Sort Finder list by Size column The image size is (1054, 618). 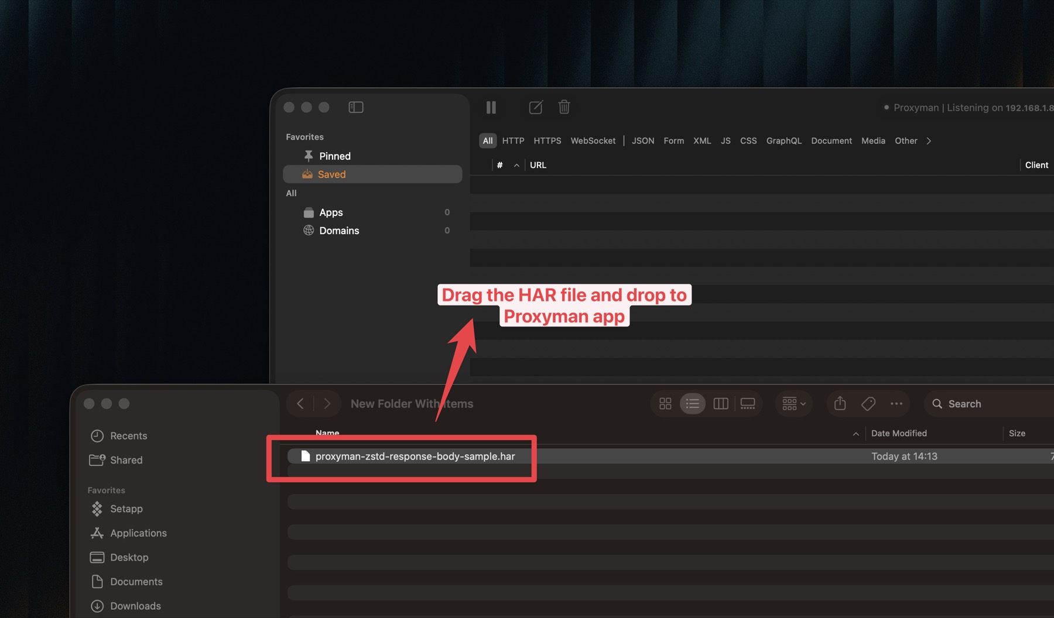pyautogui.click(x=1017, y=433)
